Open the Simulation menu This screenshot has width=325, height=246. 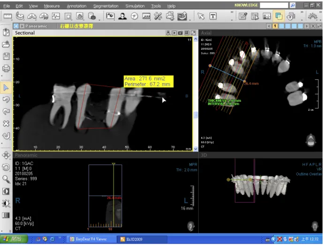click(135, 6)
